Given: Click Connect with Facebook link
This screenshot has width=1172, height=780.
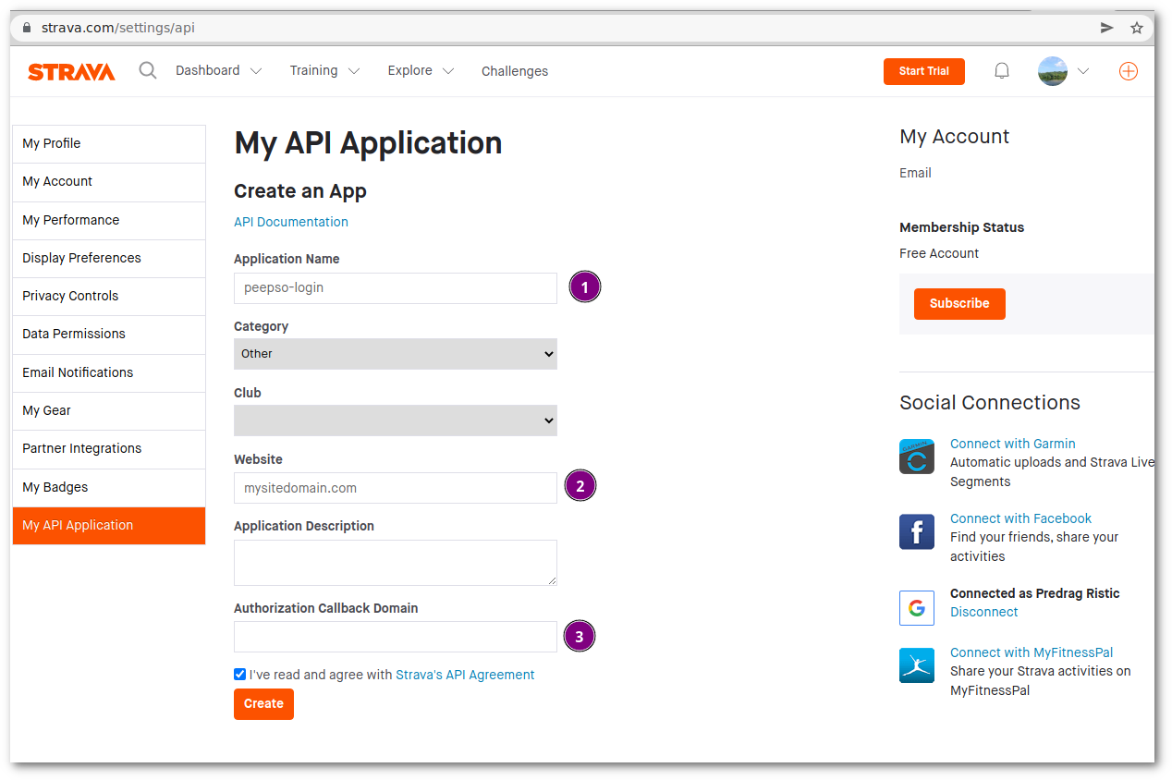Looking at the screenshot, I should point(1020,518).
